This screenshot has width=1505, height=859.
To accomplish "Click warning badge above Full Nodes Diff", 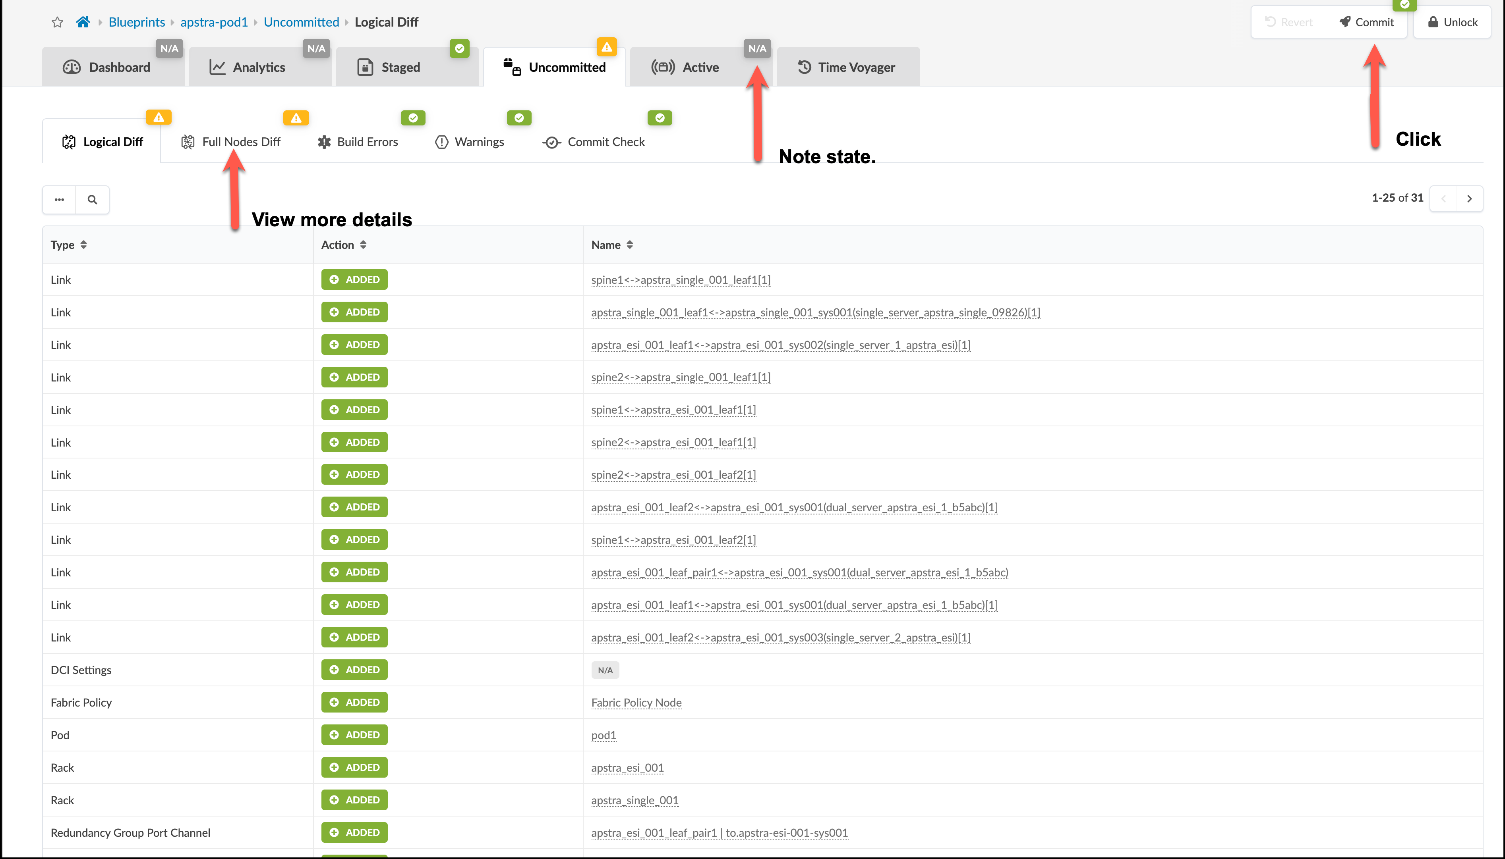I will 296,118.
